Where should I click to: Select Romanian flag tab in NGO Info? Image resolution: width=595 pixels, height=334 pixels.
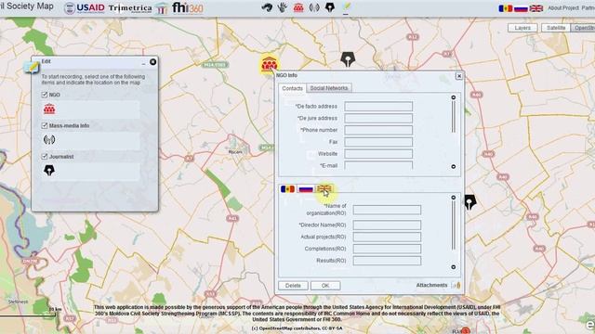[x=287, y=188]
